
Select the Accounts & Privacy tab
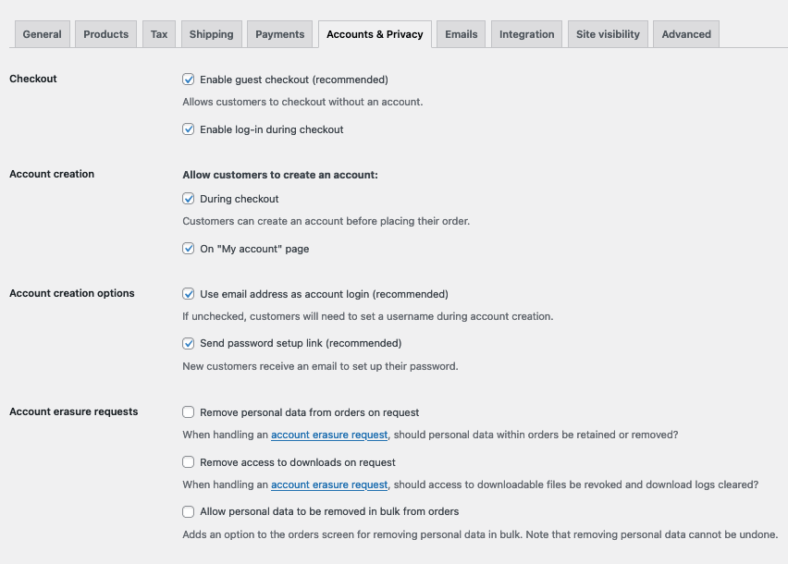(x=374, y=33)
